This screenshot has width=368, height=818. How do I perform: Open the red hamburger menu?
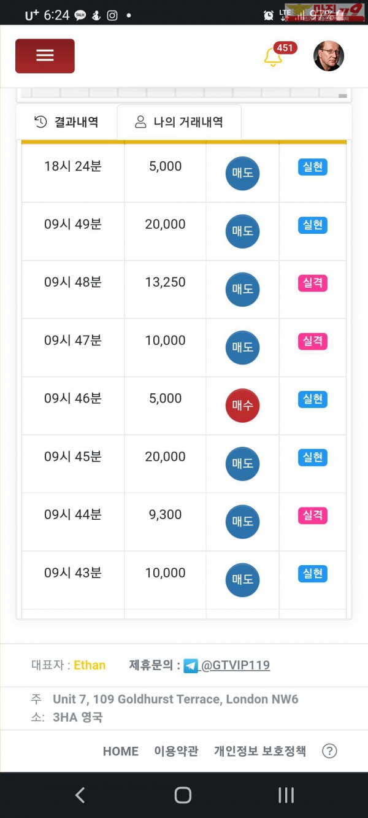tap(45, 56)
